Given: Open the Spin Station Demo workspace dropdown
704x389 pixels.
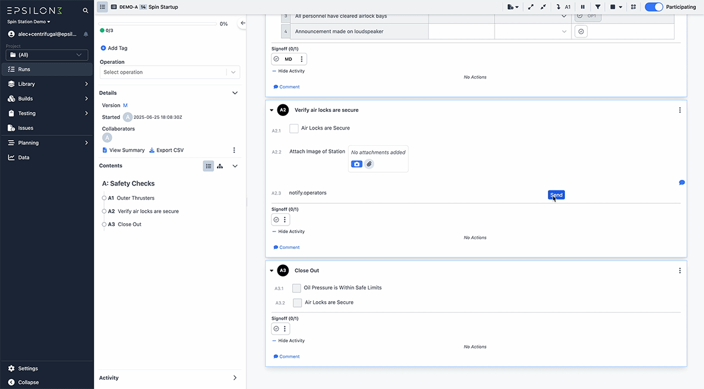Looking at the screenshot, I should click(29, 22).
